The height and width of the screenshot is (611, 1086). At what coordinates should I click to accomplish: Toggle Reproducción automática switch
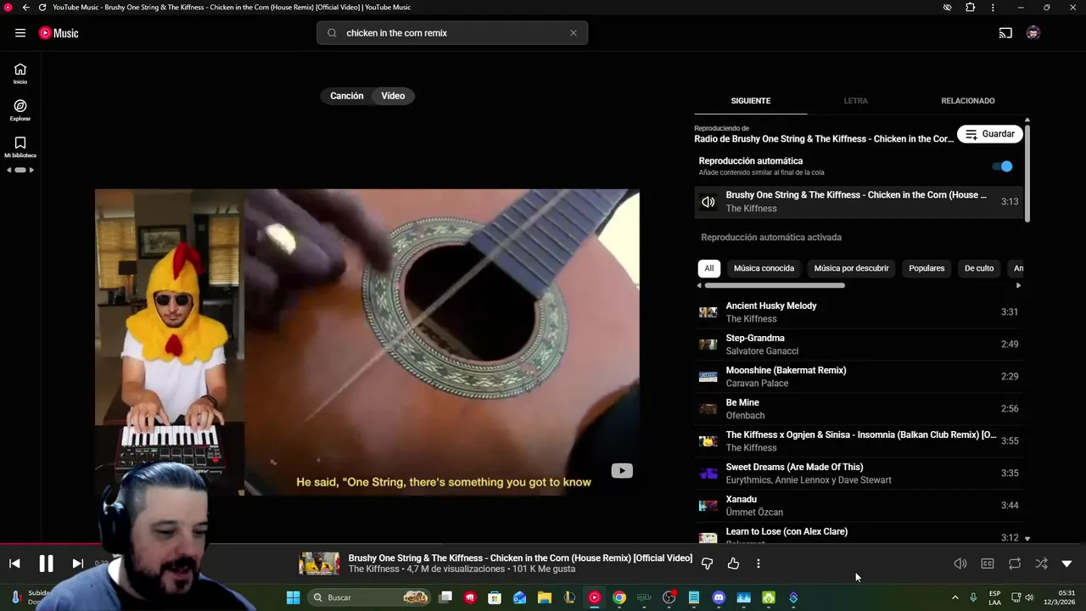pos(1003,166)
